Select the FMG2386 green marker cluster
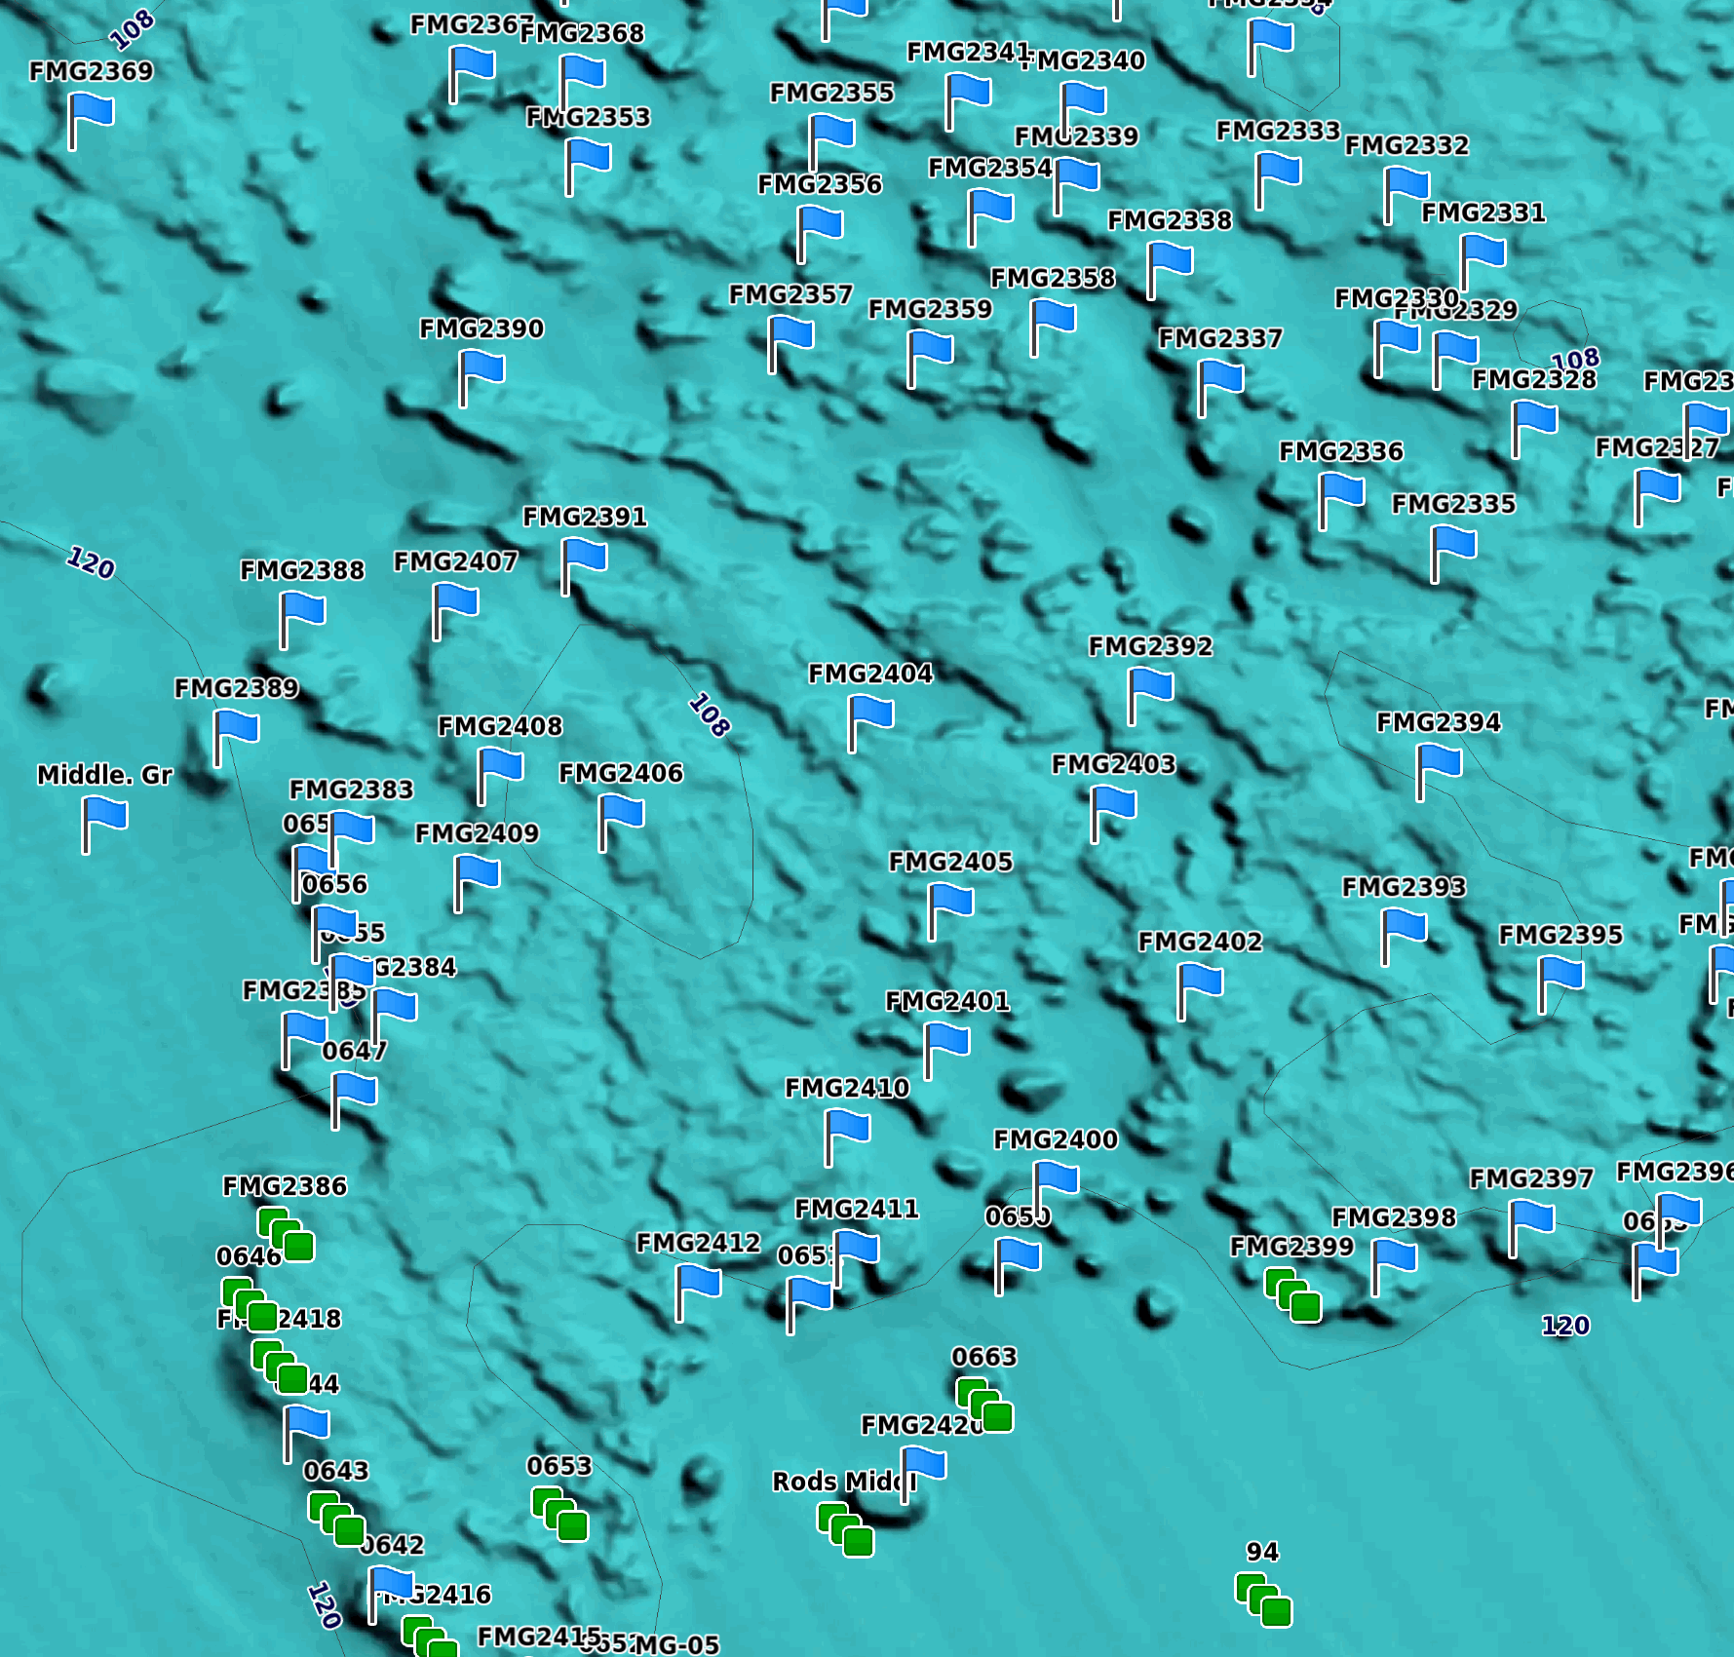 tap(286, 1234)
